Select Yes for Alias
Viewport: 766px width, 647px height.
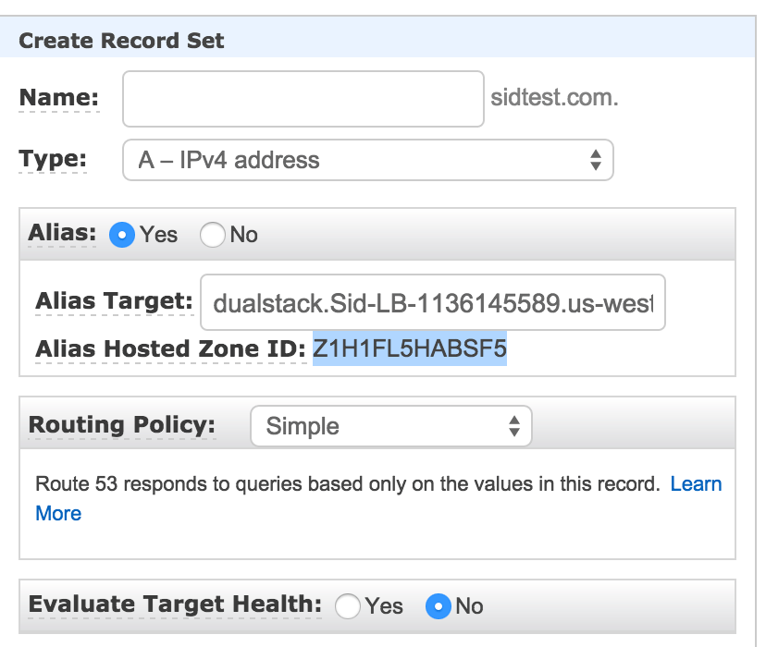(x=122, y=235)
